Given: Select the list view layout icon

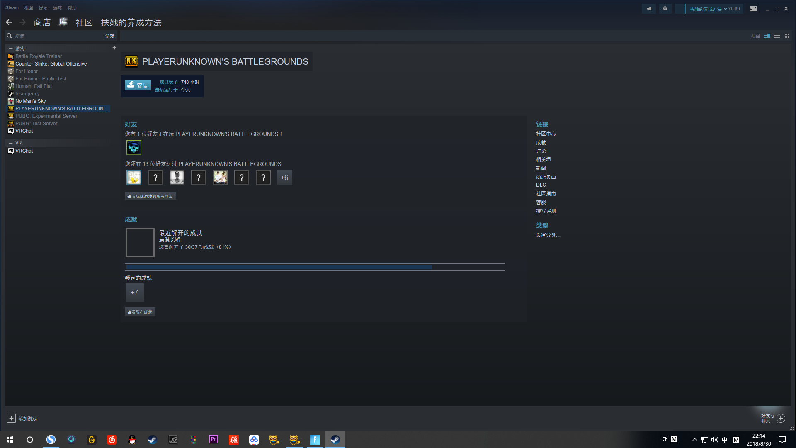Looking at the screenshot, I should pyautogui.click(x=777, y=36).
